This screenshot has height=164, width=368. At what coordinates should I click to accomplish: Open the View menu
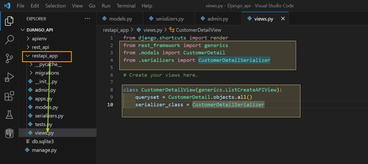[78, 6]
